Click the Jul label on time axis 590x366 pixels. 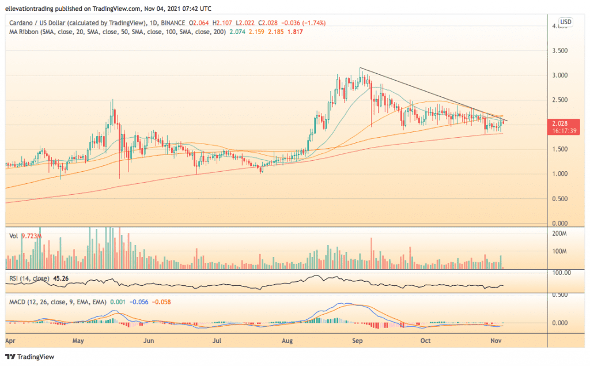tap(217, 341)
